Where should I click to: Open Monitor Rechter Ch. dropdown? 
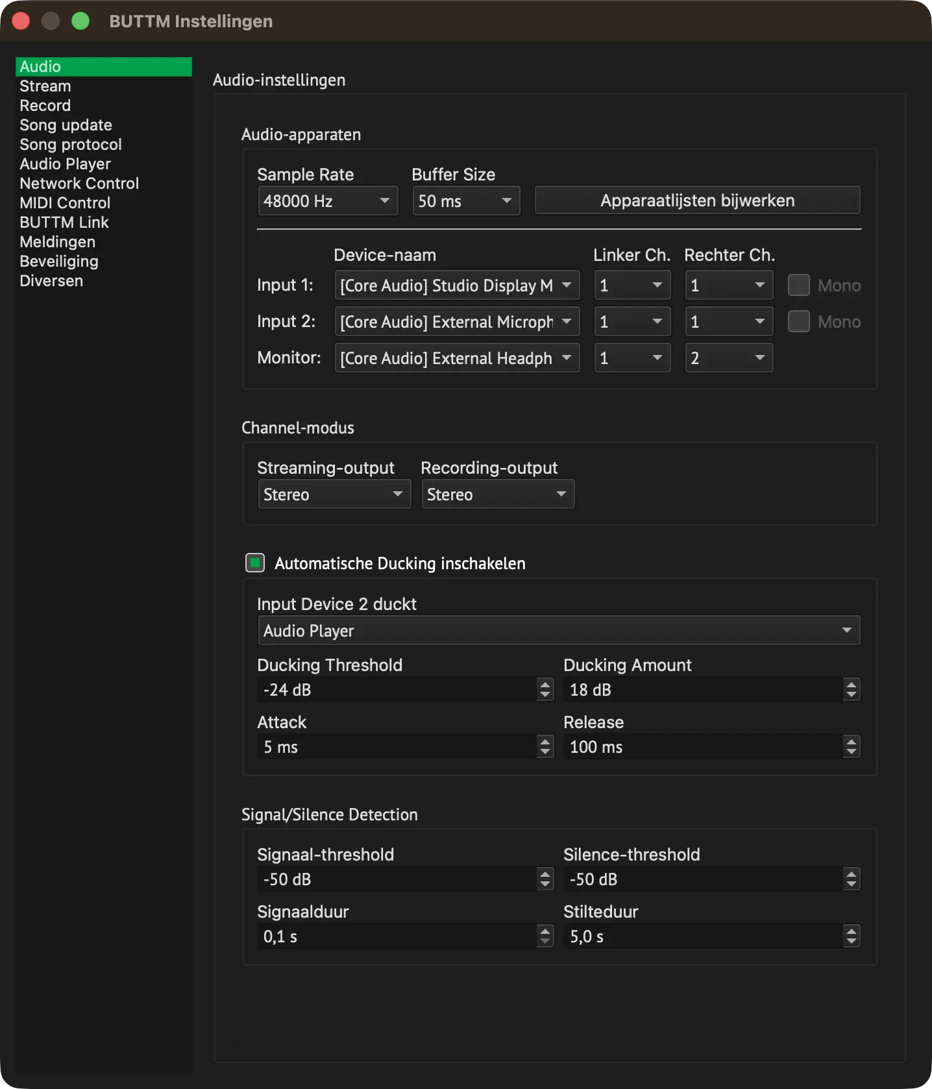point(729,358)
